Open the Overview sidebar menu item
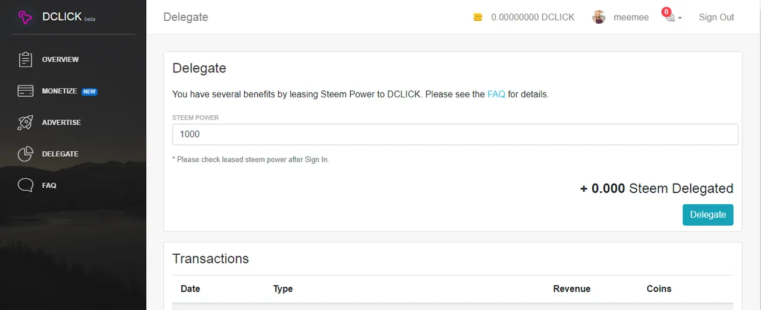Viewport: 761px width, 310px height. click(x=60, y=59)
